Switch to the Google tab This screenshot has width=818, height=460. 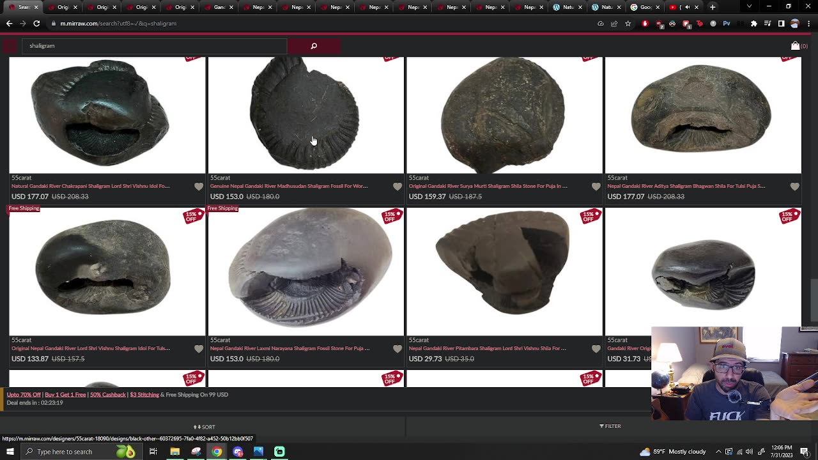pos(644,7)
